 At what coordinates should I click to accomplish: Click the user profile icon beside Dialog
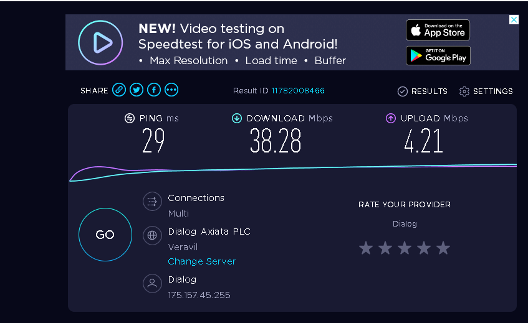pos(152,283)
